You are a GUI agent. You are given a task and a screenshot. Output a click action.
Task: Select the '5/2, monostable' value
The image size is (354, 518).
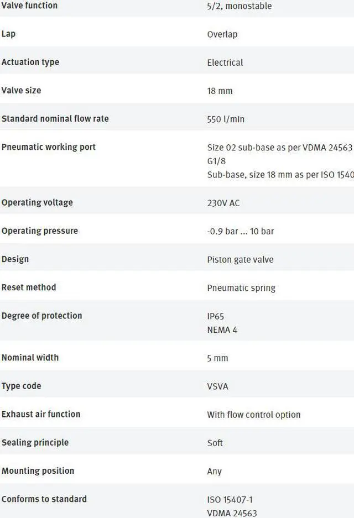coord(240,6)
